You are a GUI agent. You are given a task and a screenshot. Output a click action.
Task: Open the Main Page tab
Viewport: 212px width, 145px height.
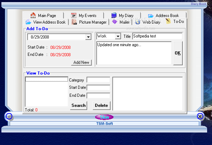43,15
